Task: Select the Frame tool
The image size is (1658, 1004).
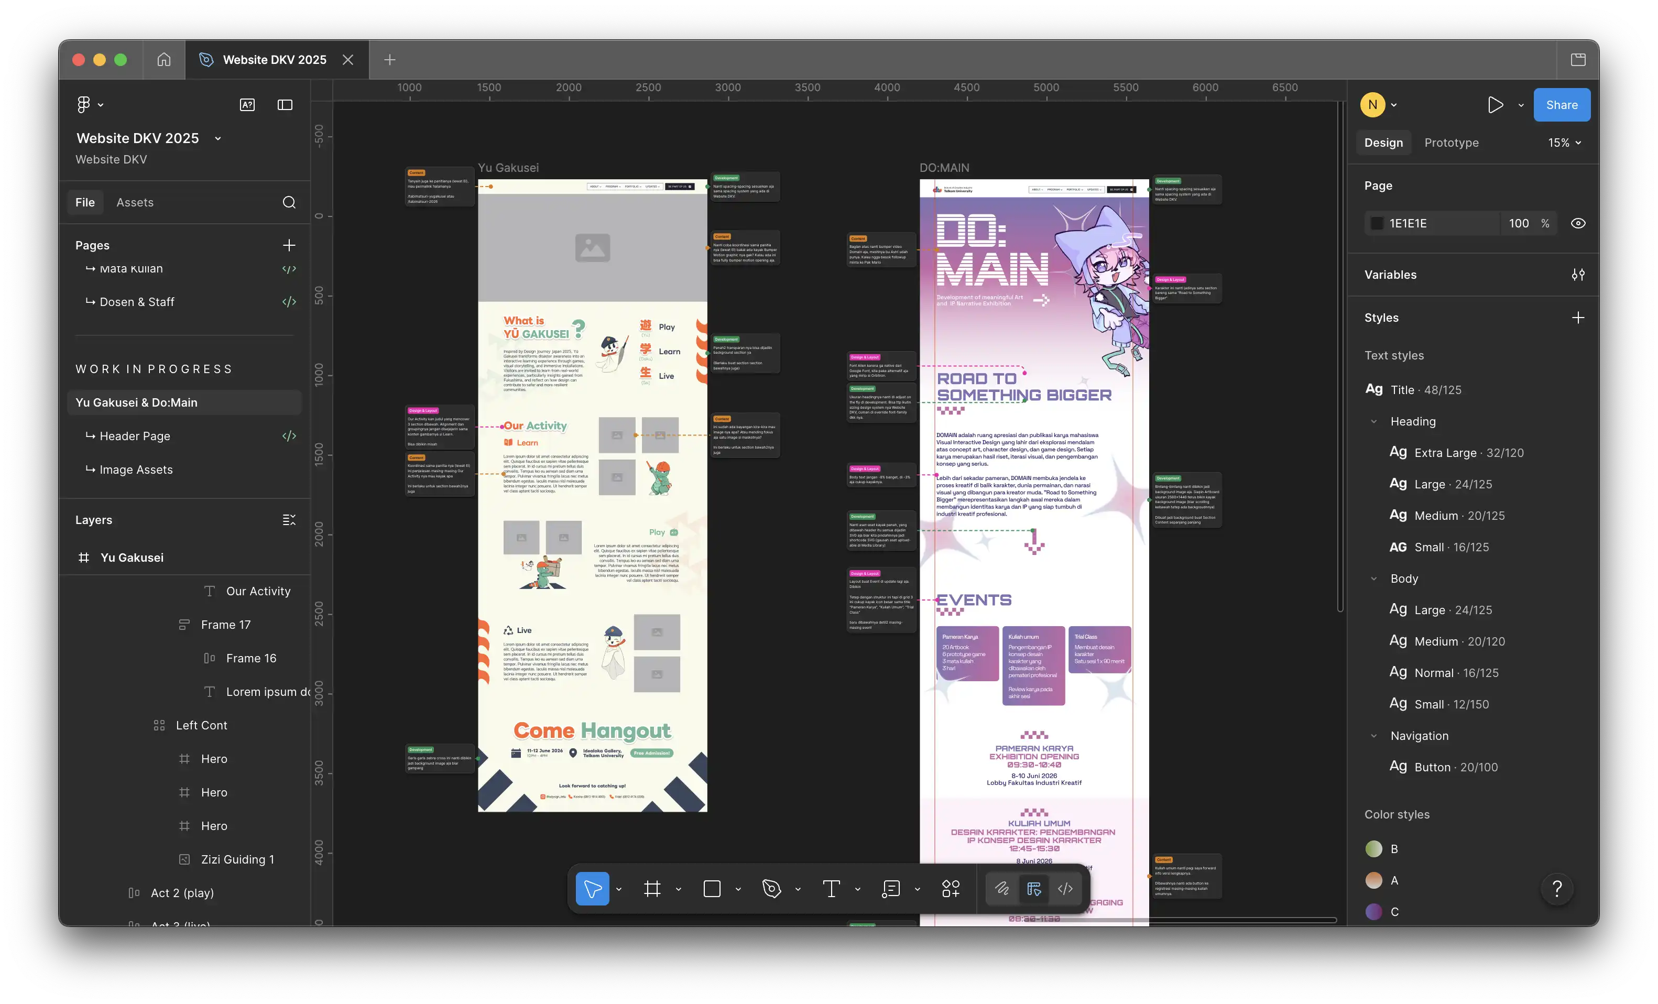Action: 652,889
